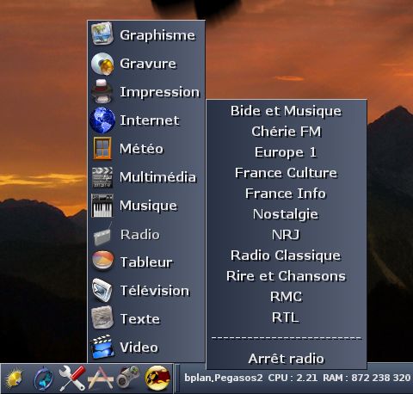Click the yellow round emblem icon
This screenshot has height=394, width=413.
click(157, 378)
